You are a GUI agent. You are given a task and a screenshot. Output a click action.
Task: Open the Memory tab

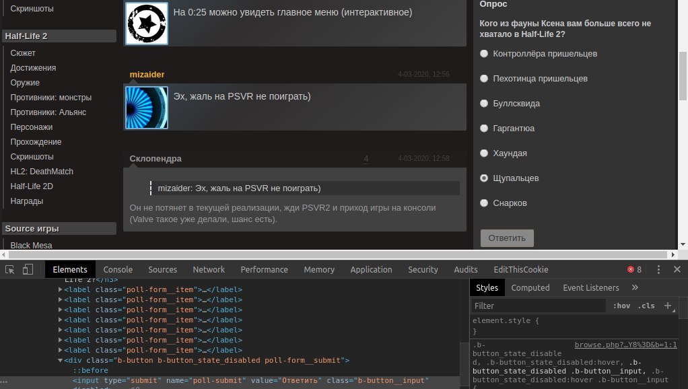pos(319,270)
